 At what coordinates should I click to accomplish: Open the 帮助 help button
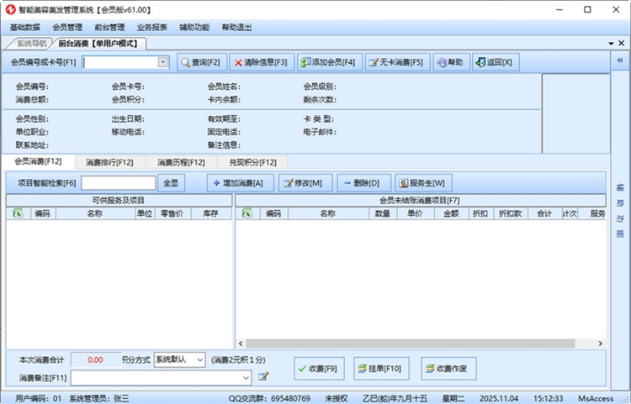[x=451, y=62]
